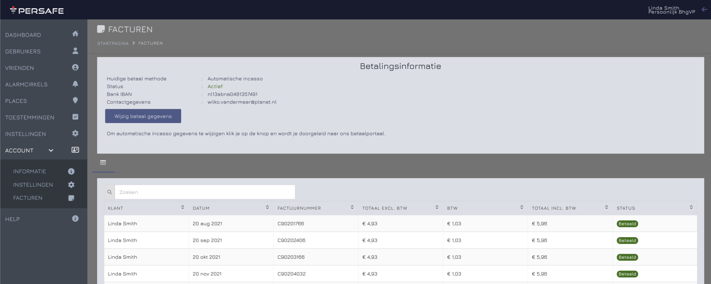
Task: Sort by Totaal incl. BTW column
Action: click(x=606, y=207)
